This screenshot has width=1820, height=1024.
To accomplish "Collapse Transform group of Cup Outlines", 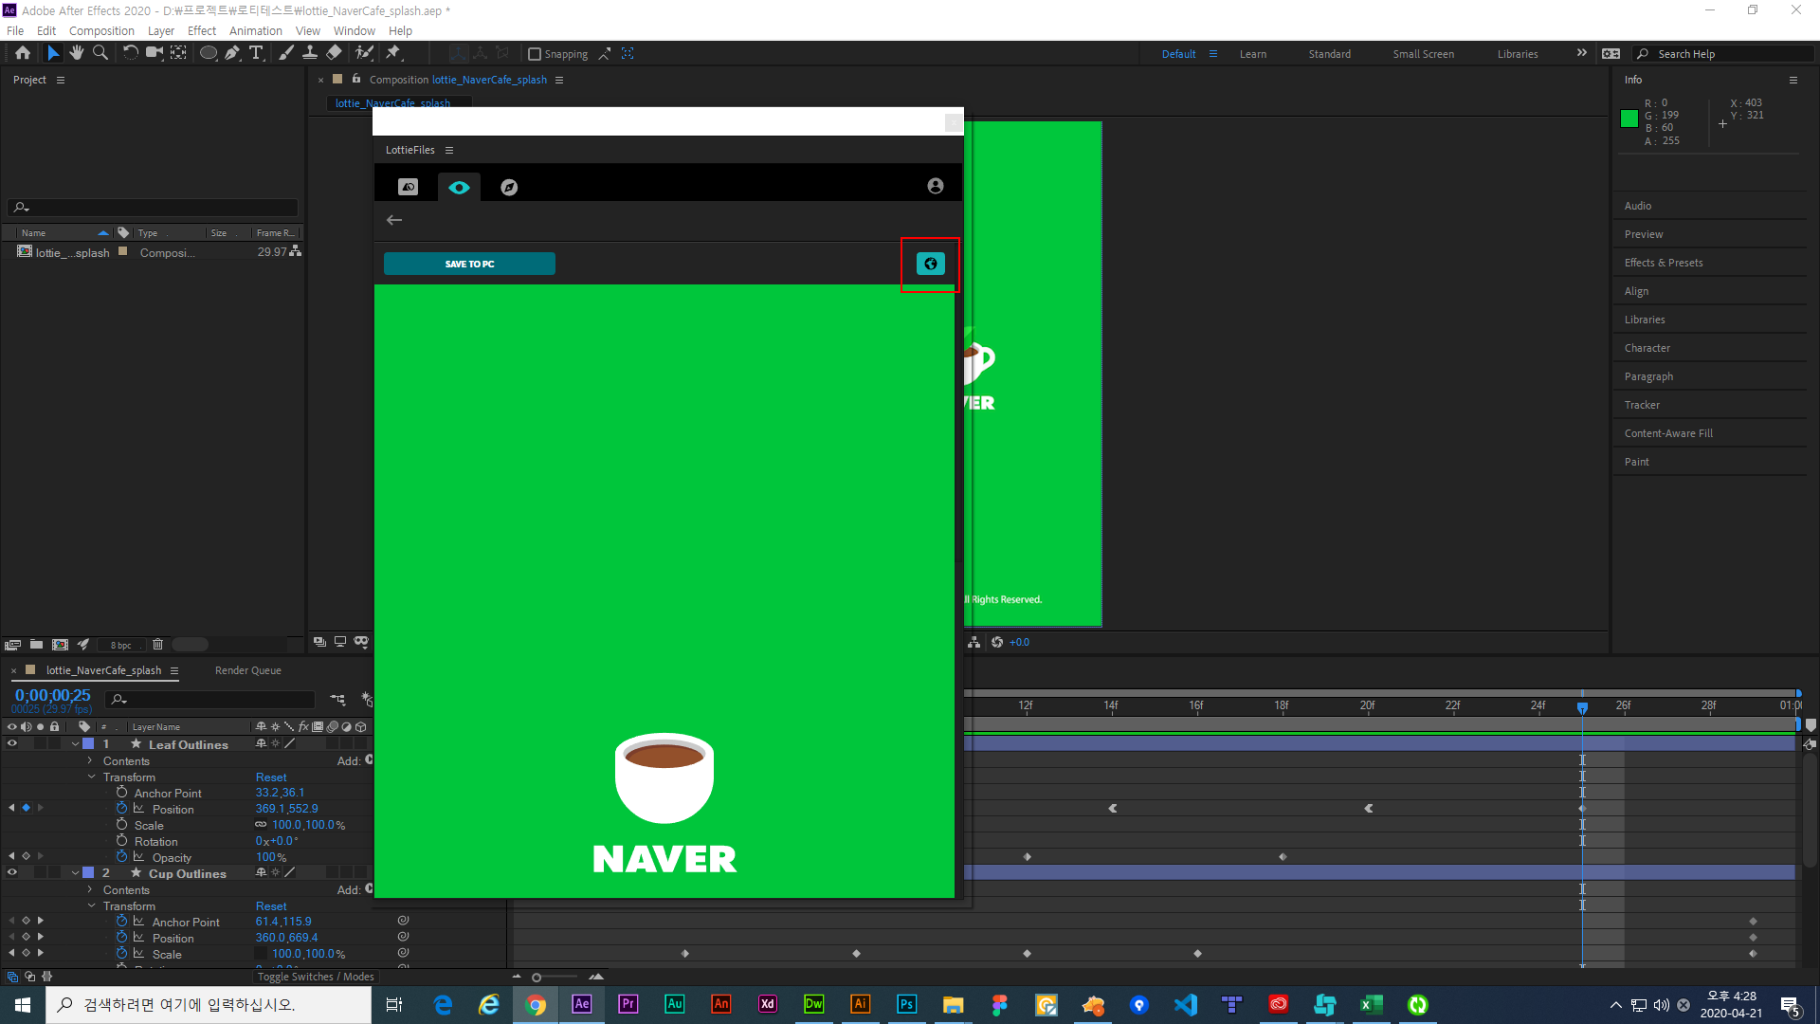I will pyautogui.click(x=92, y=905).
